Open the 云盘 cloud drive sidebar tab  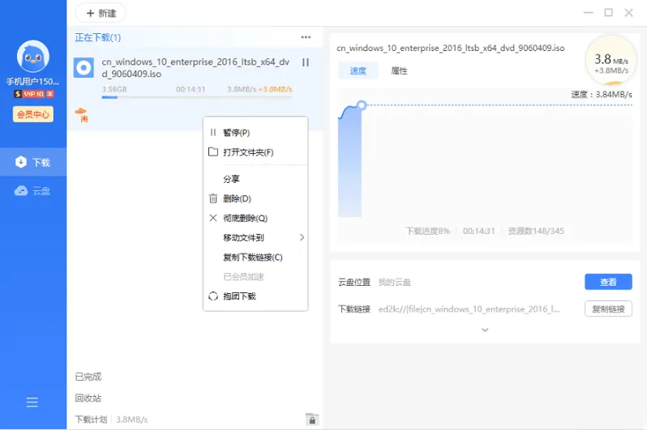[x=33, y=190]
